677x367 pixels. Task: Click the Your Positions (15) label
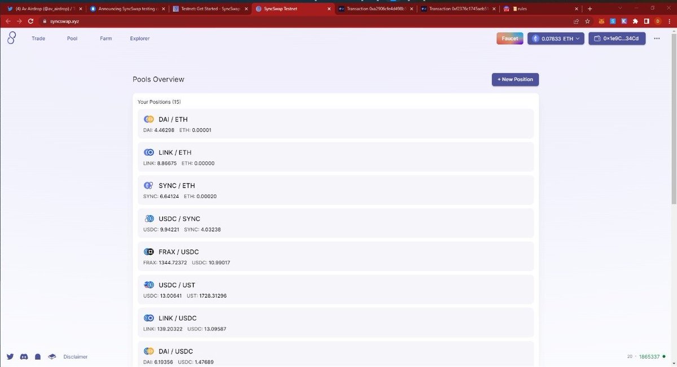159,102
